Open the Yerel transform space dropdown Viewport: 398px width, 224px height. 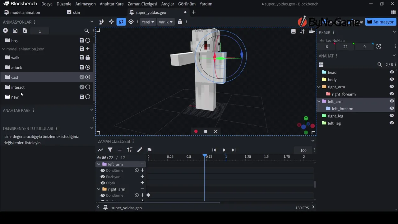[x=148, y=22]
